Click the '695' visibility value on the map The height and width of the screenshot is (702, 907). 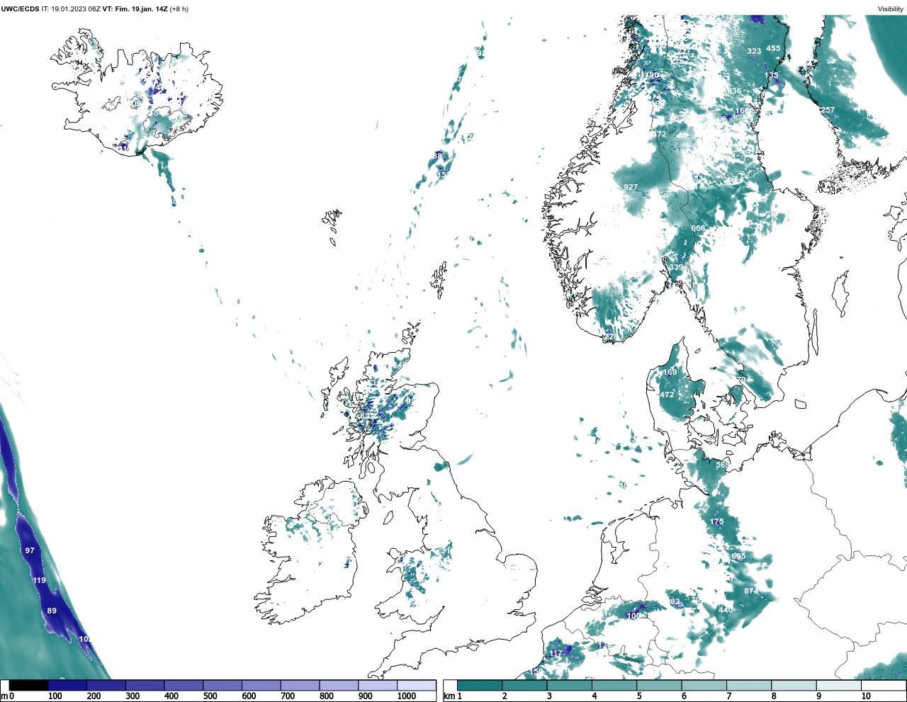tap(738, 557)
